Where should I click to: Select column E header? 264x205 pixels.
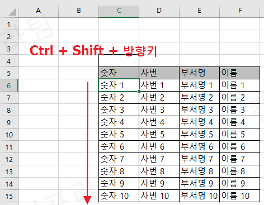coord(199,11)
